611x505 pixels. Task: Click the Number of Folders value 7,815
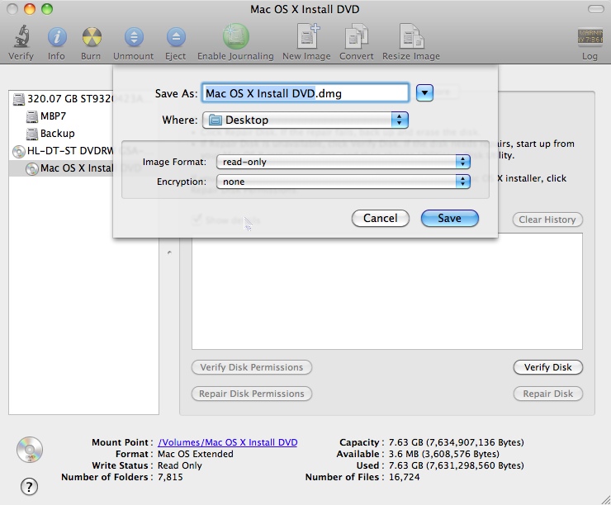(170, 477)
